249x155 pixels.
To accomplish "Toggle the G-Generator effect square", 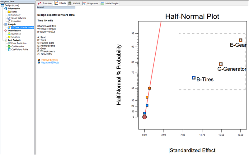I will (x=221, y=64).
